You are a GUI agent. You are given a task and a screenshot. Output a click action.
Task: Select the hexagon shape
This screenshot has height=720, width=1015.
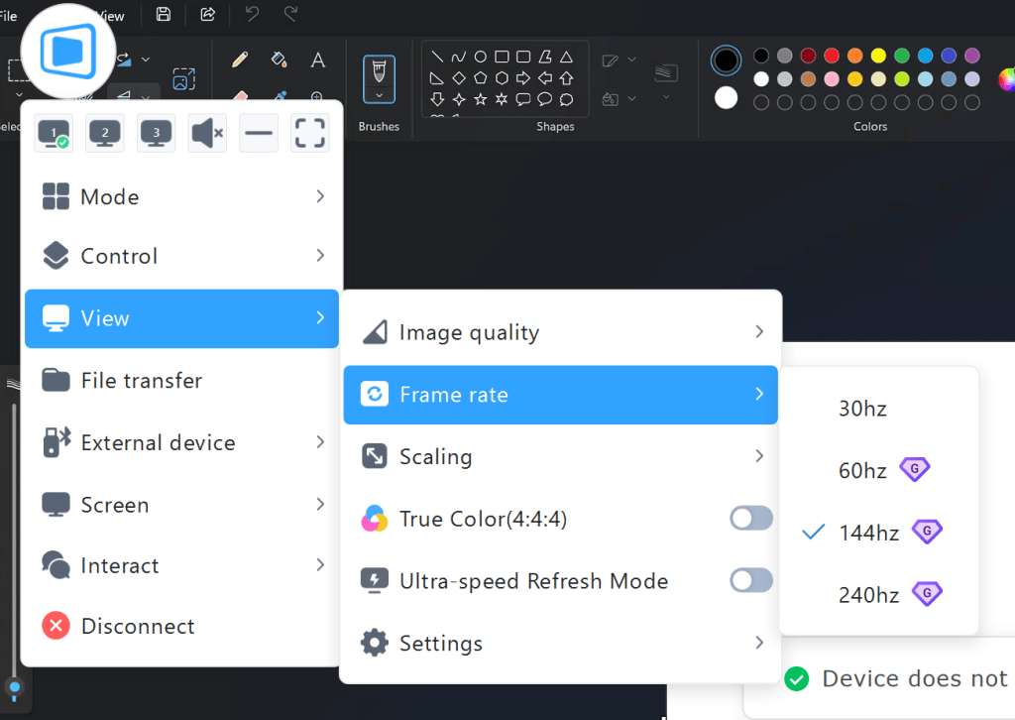click(x=502, y=78)
